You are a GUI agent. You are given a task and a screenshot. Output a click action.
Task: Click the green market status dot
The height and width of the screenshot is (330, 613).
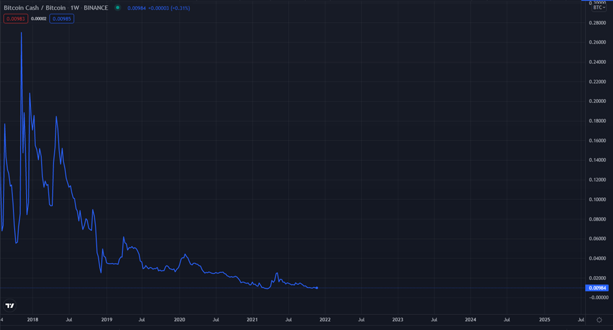click(x=117, y=7)
